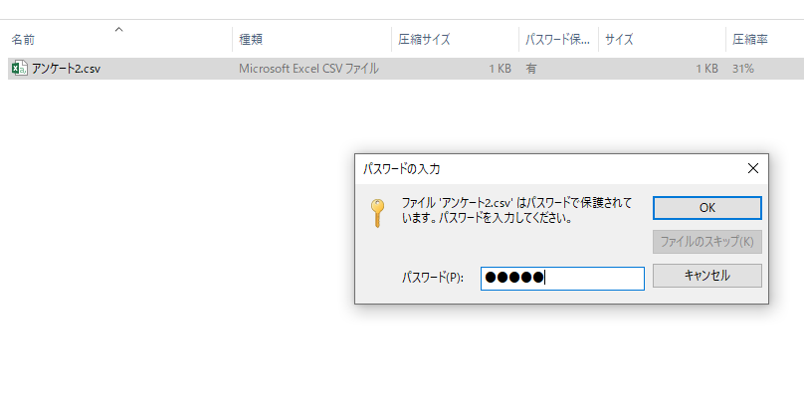Image resolution: width=804 pixels, height=414 pixels.
Task: Click the キャンセル button
Action: 706,276
